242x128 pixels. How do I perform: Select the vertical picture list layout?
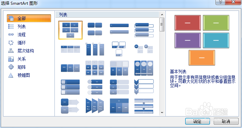pyautogui.click(x=70, y=87)
